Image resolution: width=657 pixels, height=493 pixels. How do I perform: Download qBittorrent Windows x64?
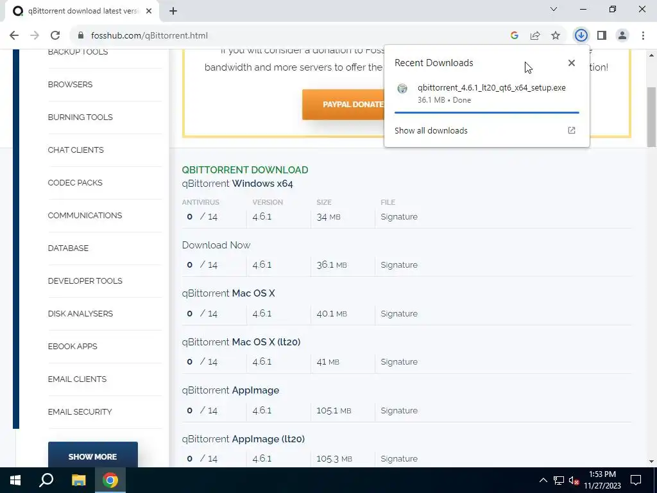[237, 184]
